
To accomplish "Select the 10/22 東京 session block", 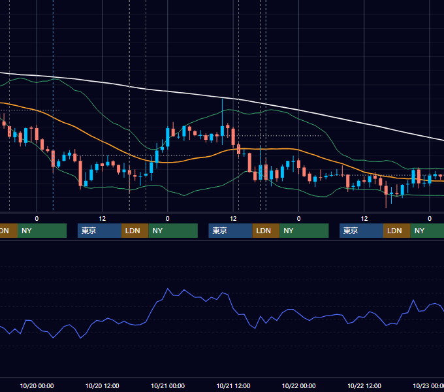I will (361, 231).
